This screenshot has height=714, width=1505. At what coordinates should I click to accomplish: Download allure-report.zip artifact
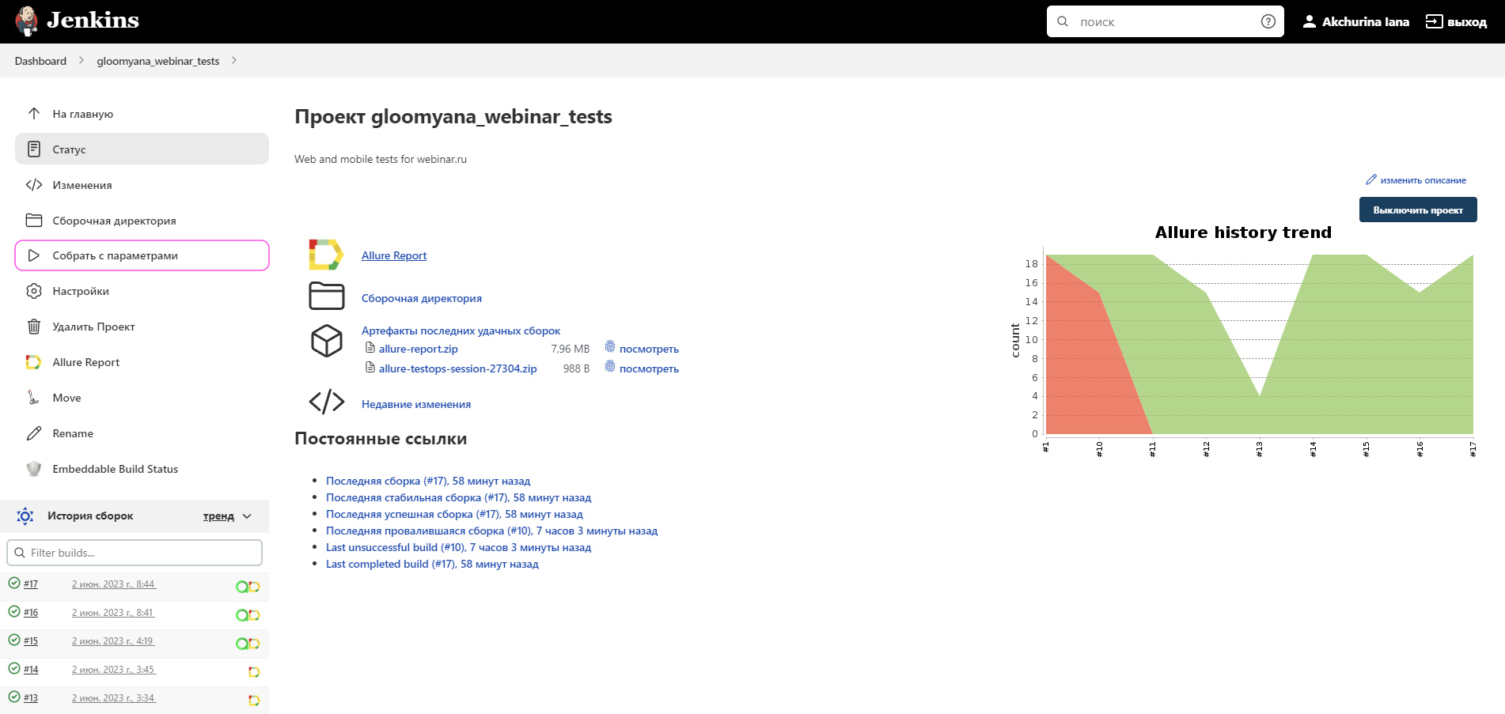[x=418, y=349]
